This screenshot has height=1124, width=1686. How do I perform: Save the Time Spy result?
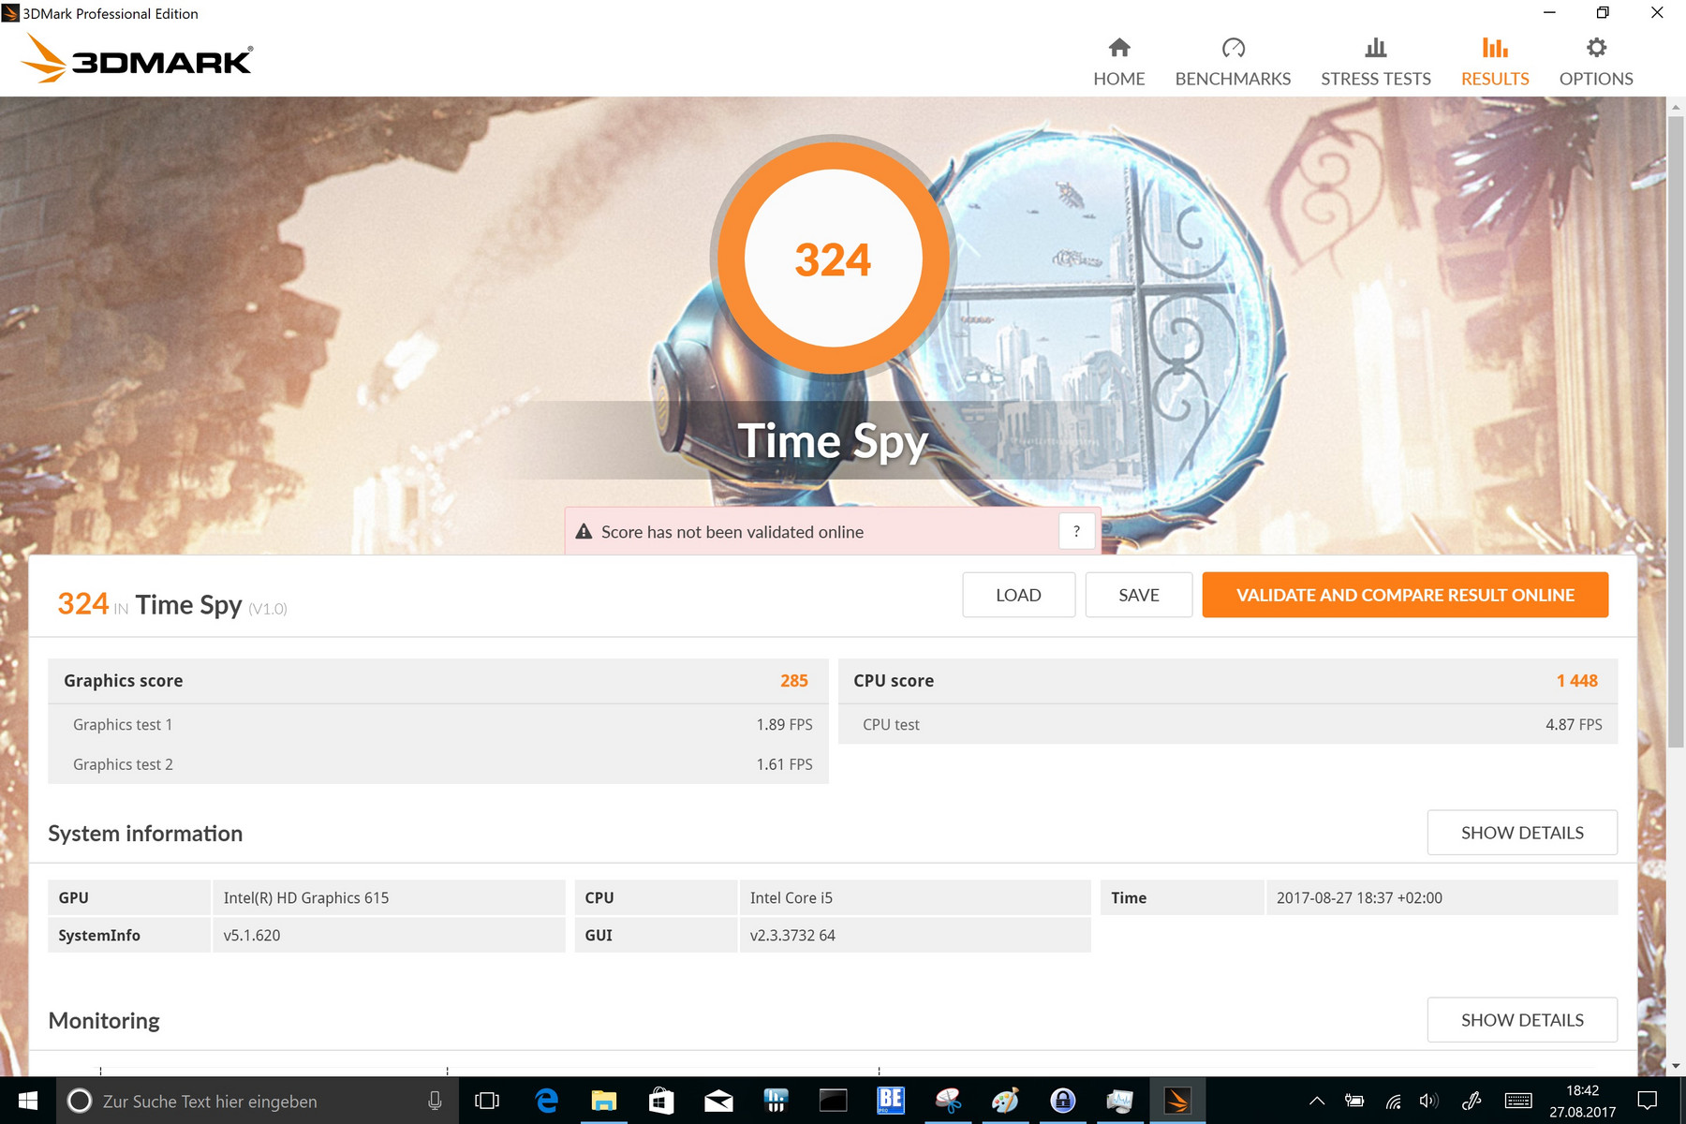[x=1138, y=595]
